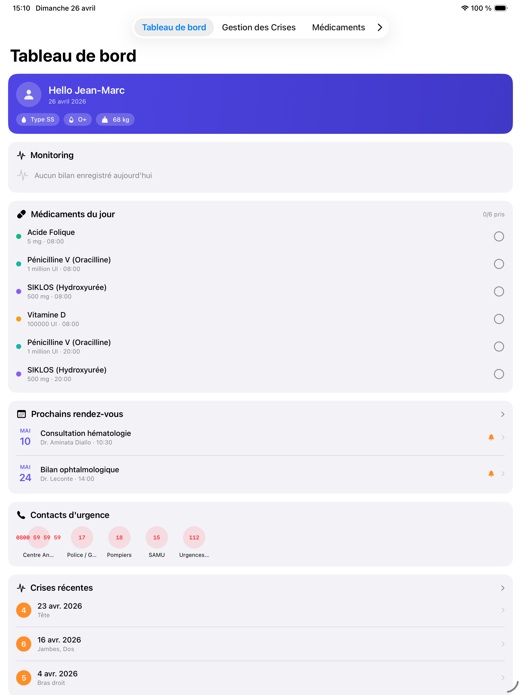The image size is (521, 695).
Task: Switch to Gestion des Crises tab
Action: tap(259, 27)
